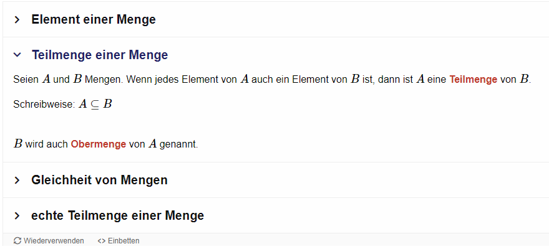The width and height of the screenshot is (549, 249).
Task: Open the "Element einer Menge" heading
Action: pyautogui.click(x=94, y=20)
